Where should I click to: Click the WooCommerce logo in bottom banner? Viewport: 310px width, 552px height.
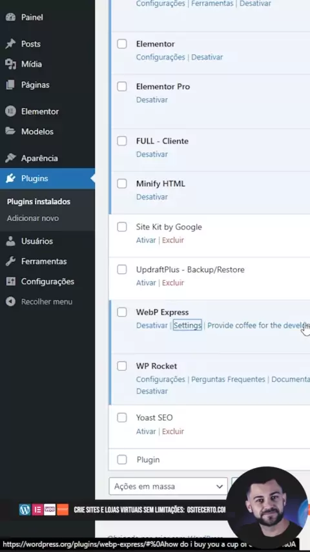click(50, 510)
